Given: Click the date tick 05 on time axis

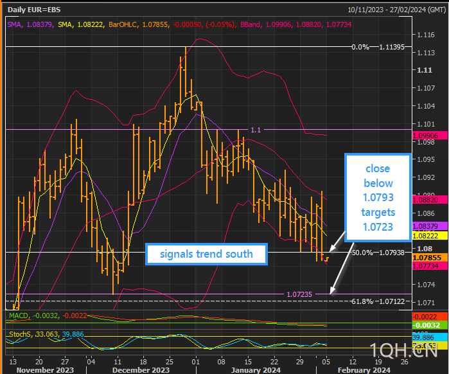Looking at the screenshot, I should (326, 362).
